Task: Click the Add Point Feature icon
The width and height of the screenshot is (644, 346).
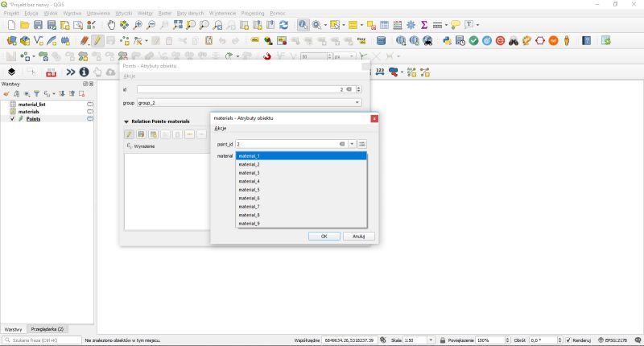Action: pyautogui.click(x=125, y=40)
